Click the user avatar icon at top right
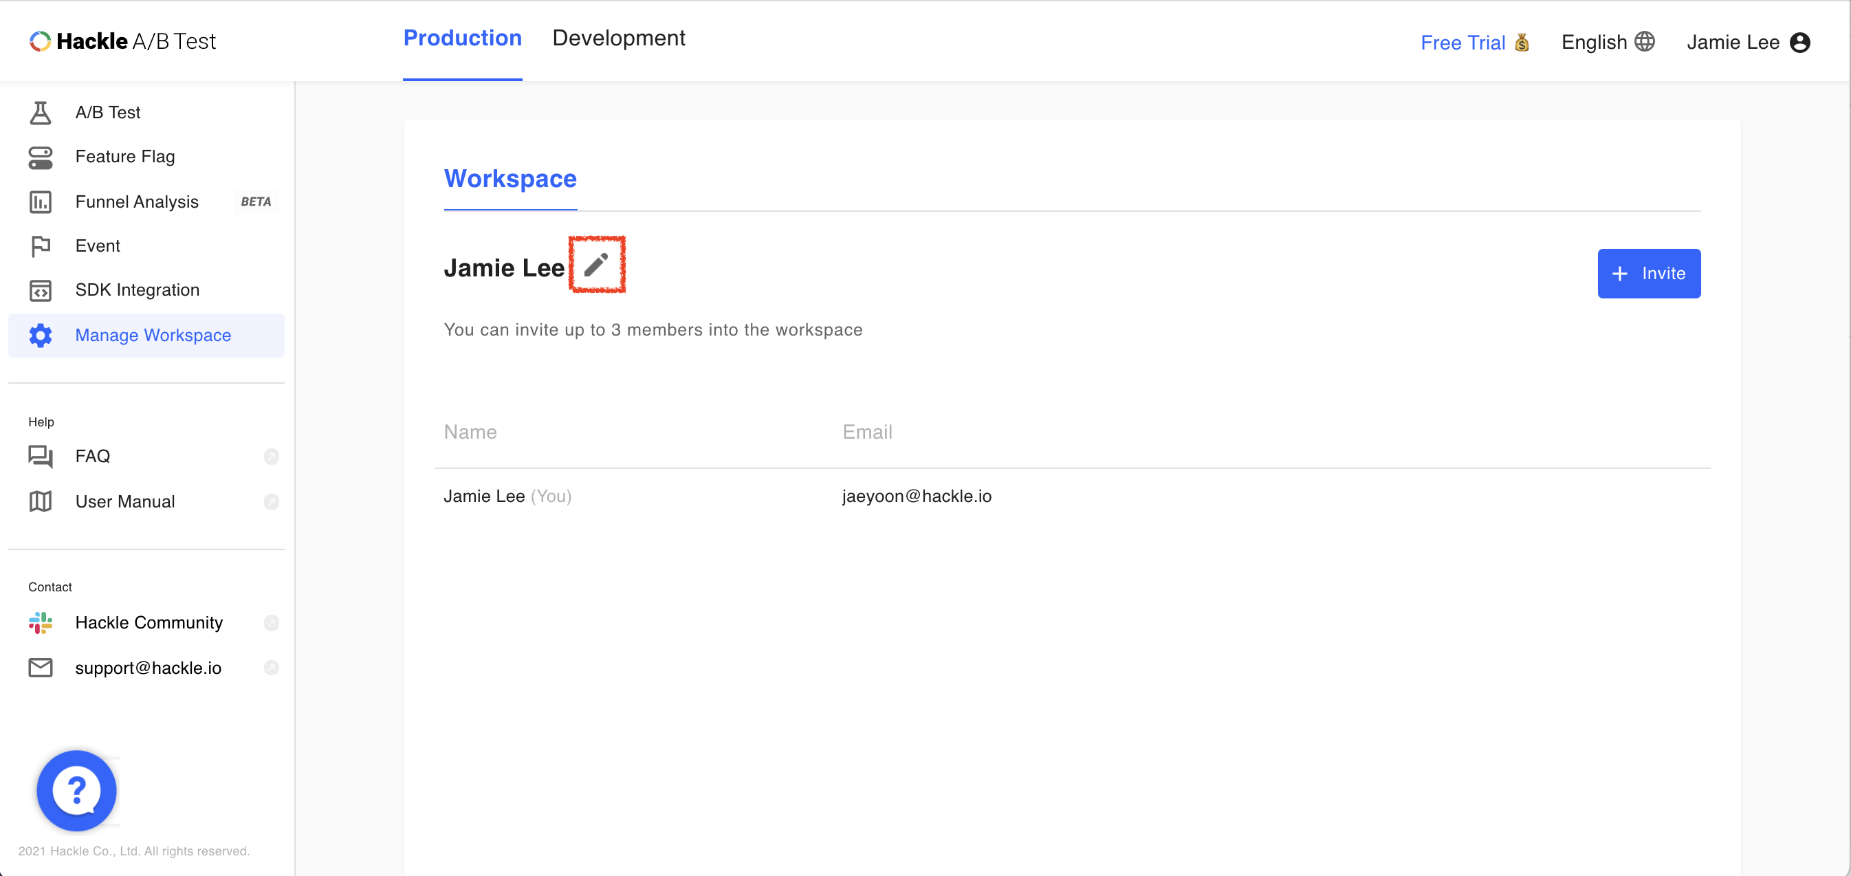Screen dimensions: 1851x876 tap(1799, 43)
